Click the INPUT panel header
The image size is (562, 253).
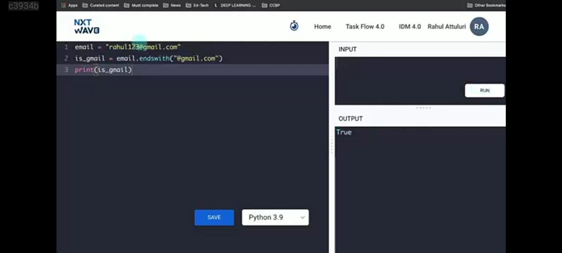click(x=348, y=49)
